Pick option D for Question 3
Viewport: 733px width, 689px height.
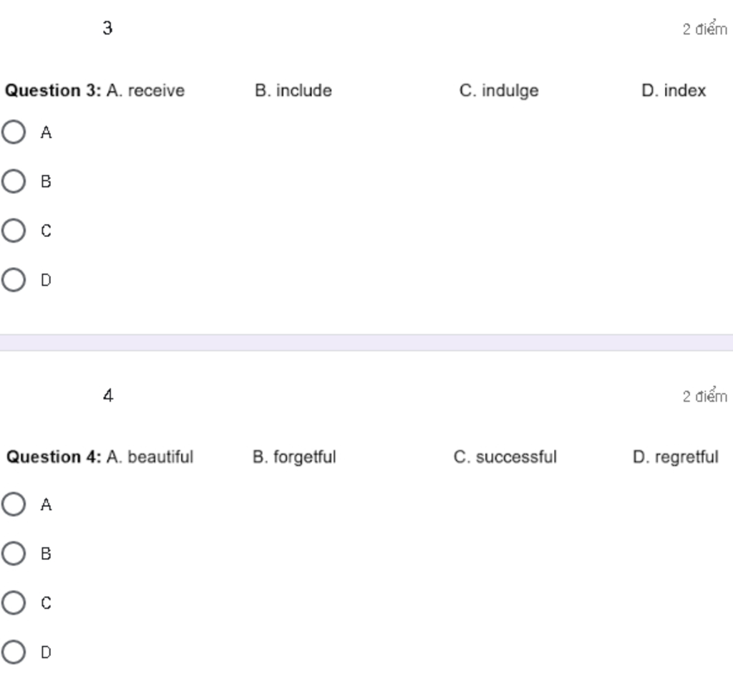(14, 280)
